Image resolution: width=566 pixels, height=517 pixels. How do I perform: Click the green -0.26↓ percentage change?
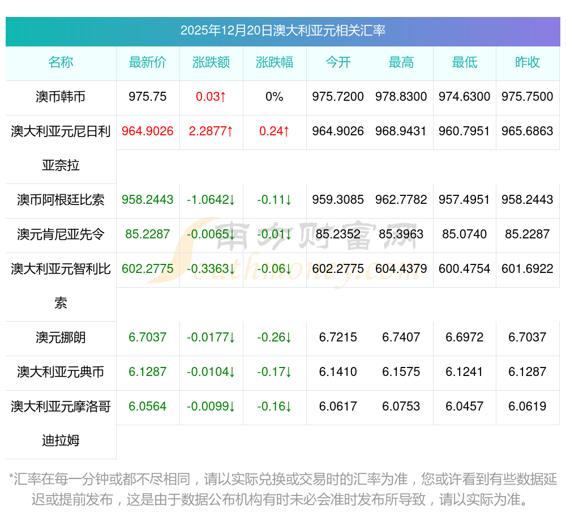[274, 338]
